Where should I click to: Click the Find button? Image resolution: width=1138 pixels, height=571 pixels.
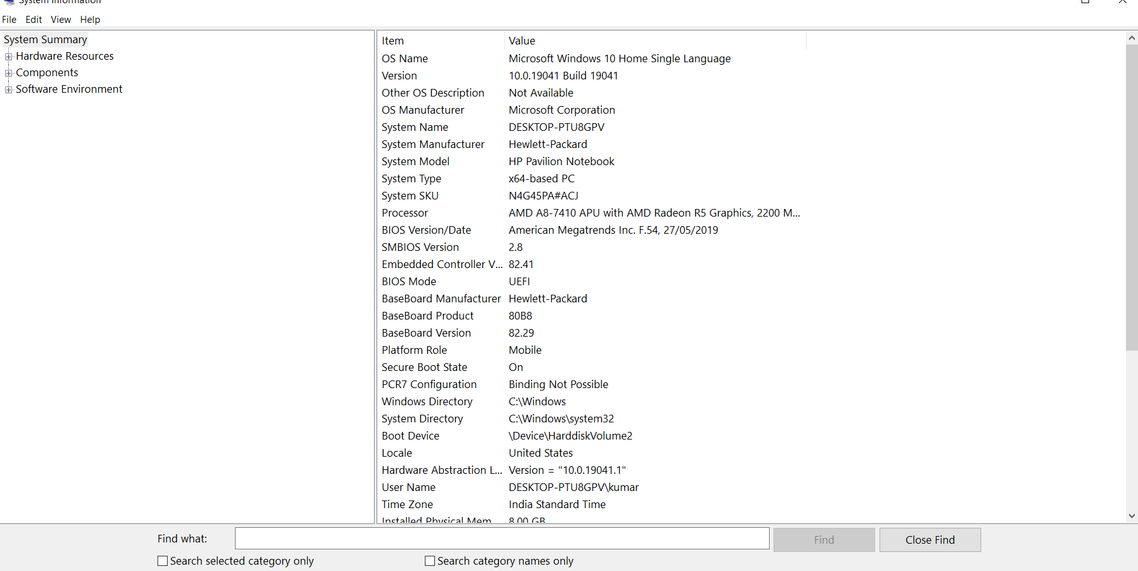click(x=824, y=540)
